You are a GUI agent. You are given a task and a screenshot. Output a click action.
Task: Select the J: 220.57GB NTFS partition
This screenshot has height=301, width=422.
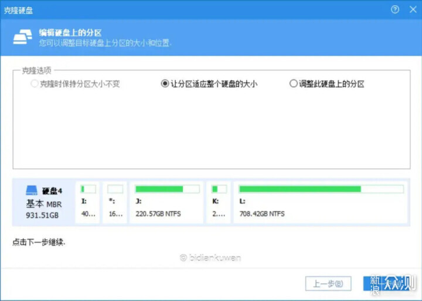tap(166, 202)
